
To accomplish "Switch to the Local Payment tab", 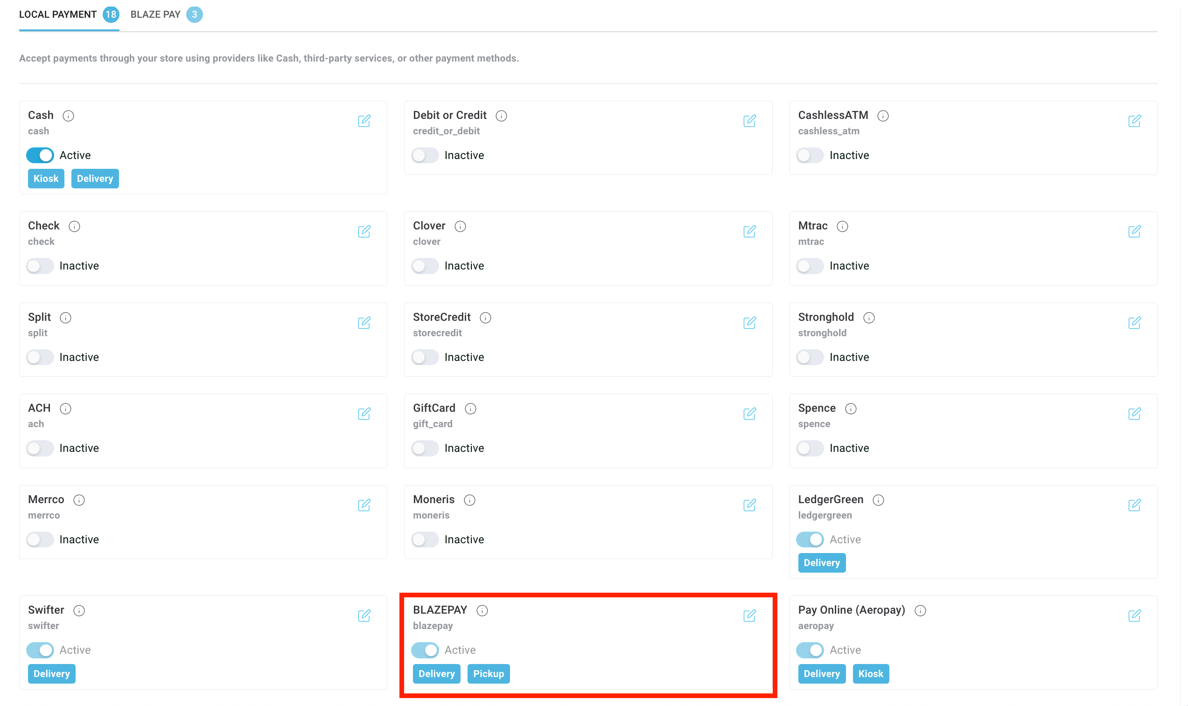I will pos(69,14).
